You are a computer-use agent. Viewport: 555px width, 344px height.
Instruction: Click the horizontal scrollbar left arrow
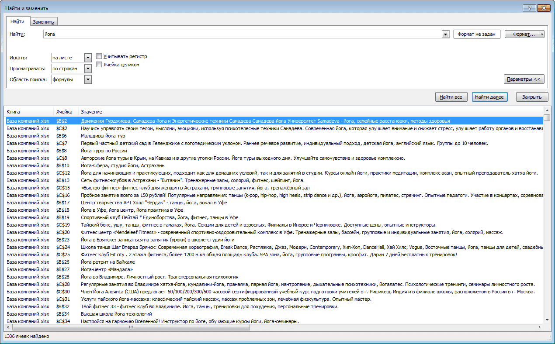click(x=8, y=327)
